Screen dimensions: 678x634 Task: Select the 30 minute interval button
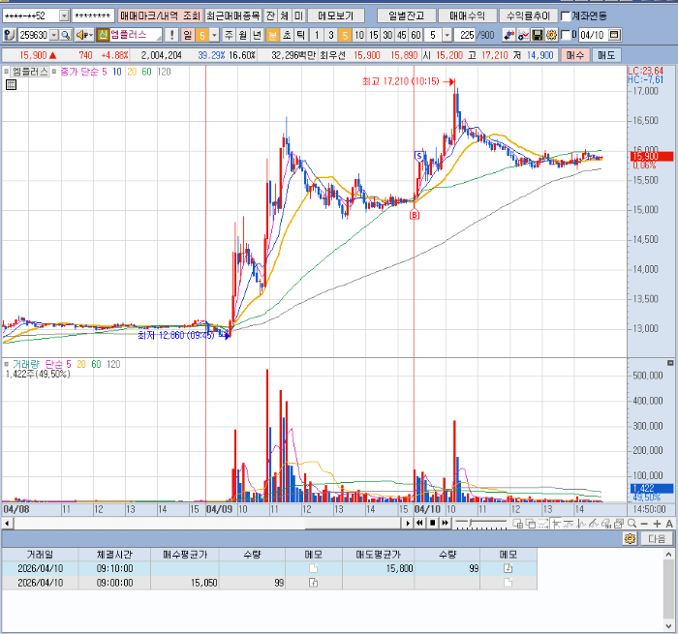click(x=387, y=35)
